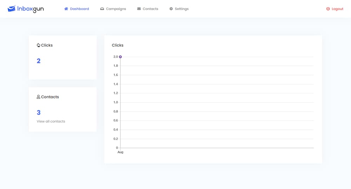Screen dimensions: 351x189
Task: Click the Clicks card heading
Action: (47, 45)
